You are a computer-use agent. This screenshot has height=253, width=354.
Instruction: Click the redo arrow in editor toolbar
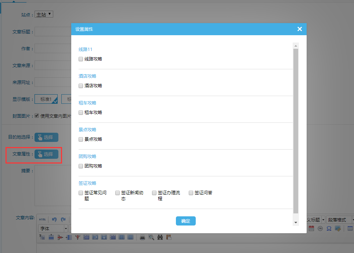63,219
